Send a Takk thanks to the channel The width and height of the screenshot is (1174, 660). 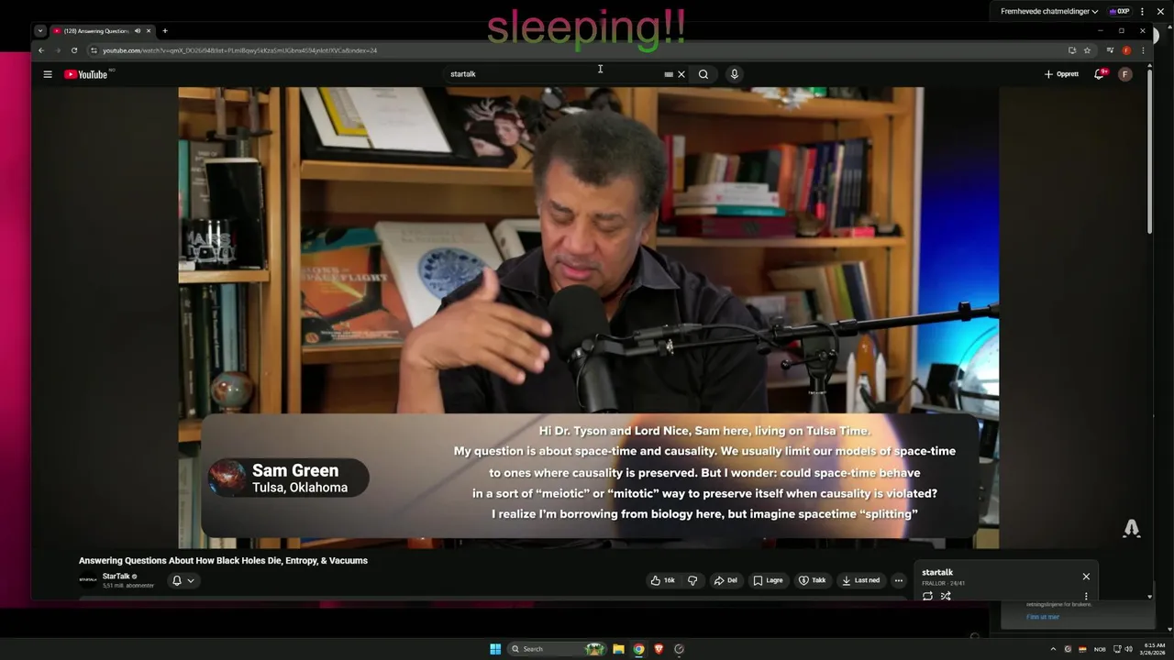click(x=813, y=580)
